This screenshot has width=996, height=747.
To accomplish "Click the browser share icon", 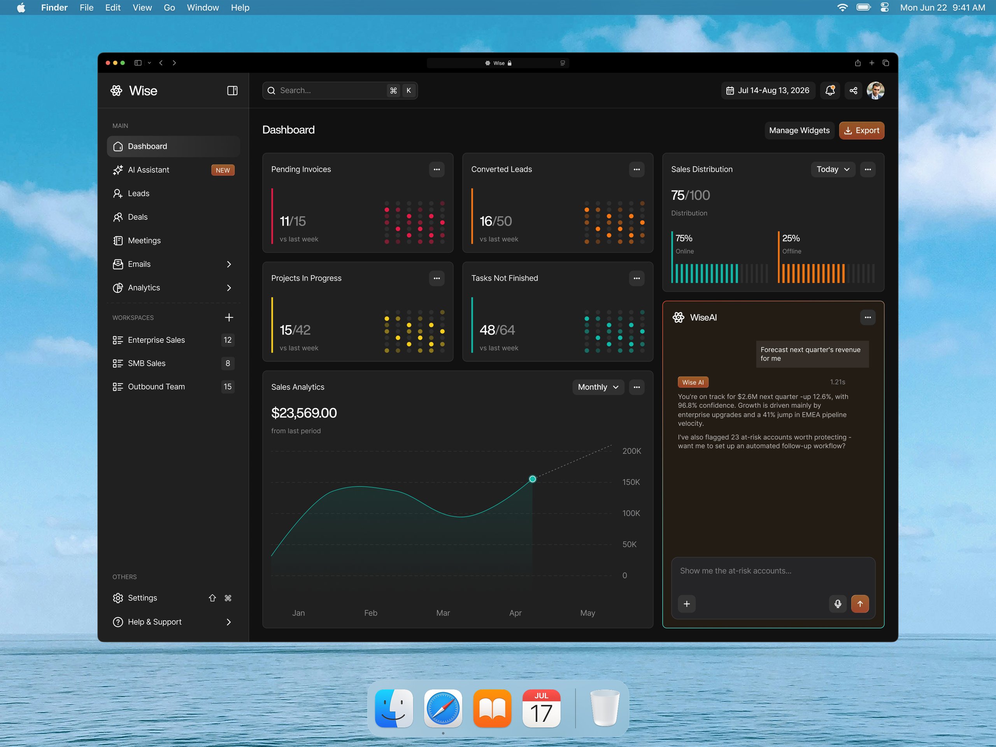I will coord(857,63).
